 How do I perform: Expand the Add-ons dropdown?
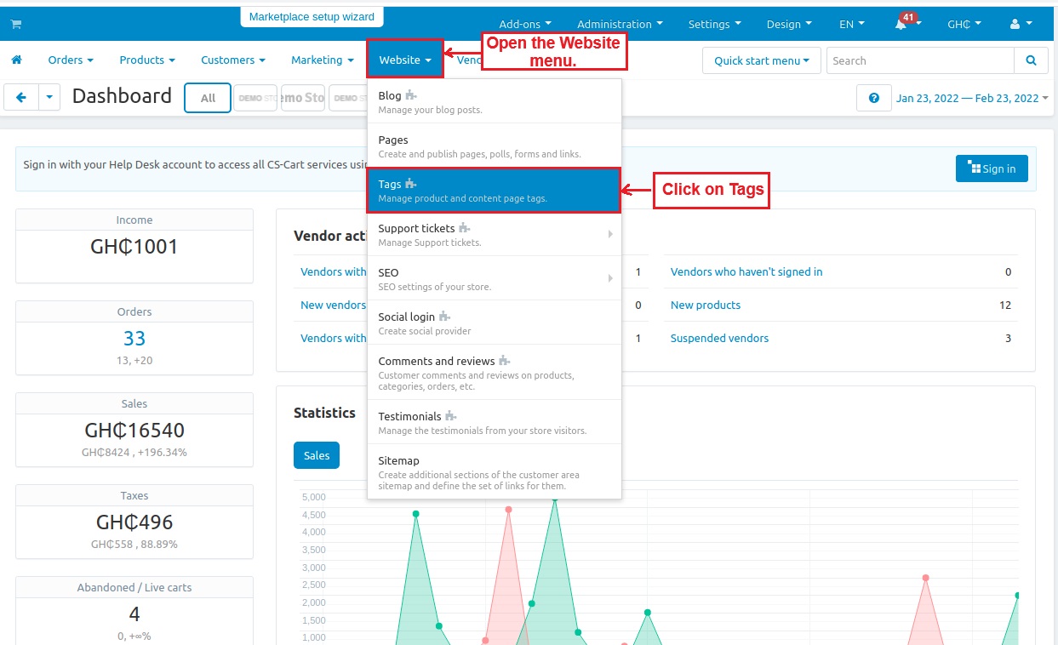[524, 25]
